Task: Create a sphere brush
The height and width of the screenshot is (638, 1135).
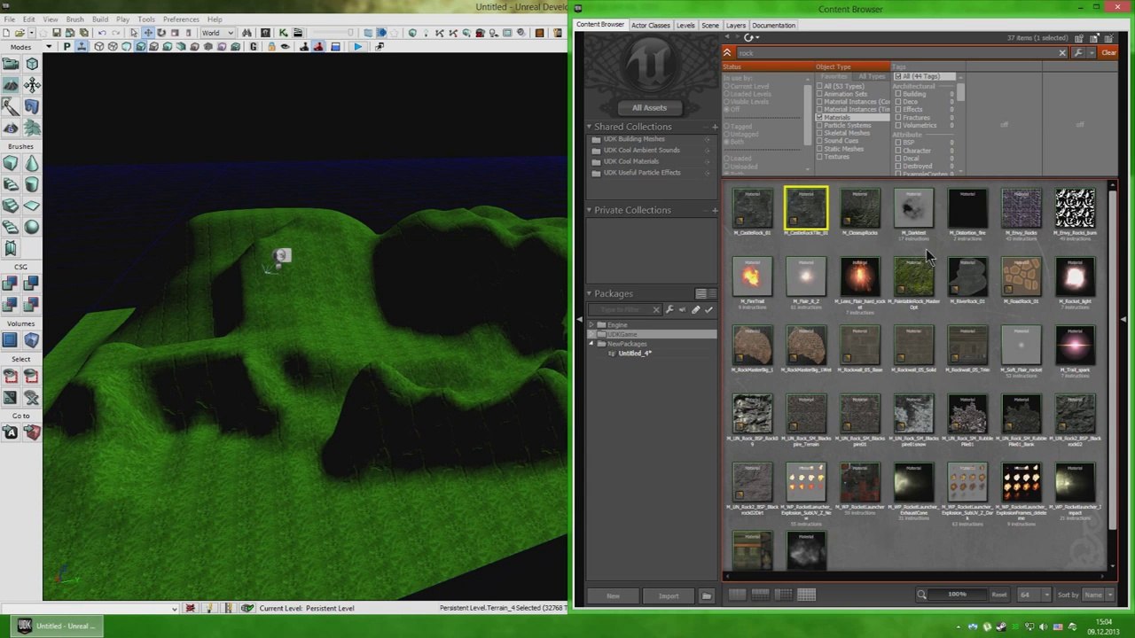Action: tap(31, 226)
